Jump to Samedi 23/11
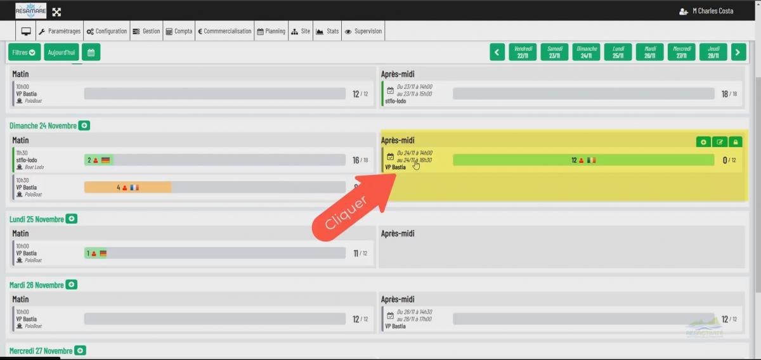Screen dimensions: 761x360 tap(555, 52)
